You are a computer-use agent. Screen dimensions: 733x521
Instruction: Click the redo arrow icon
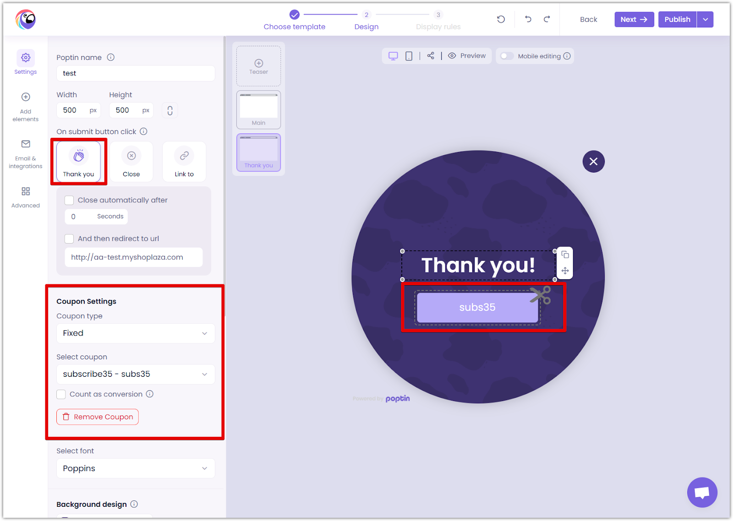547,19
